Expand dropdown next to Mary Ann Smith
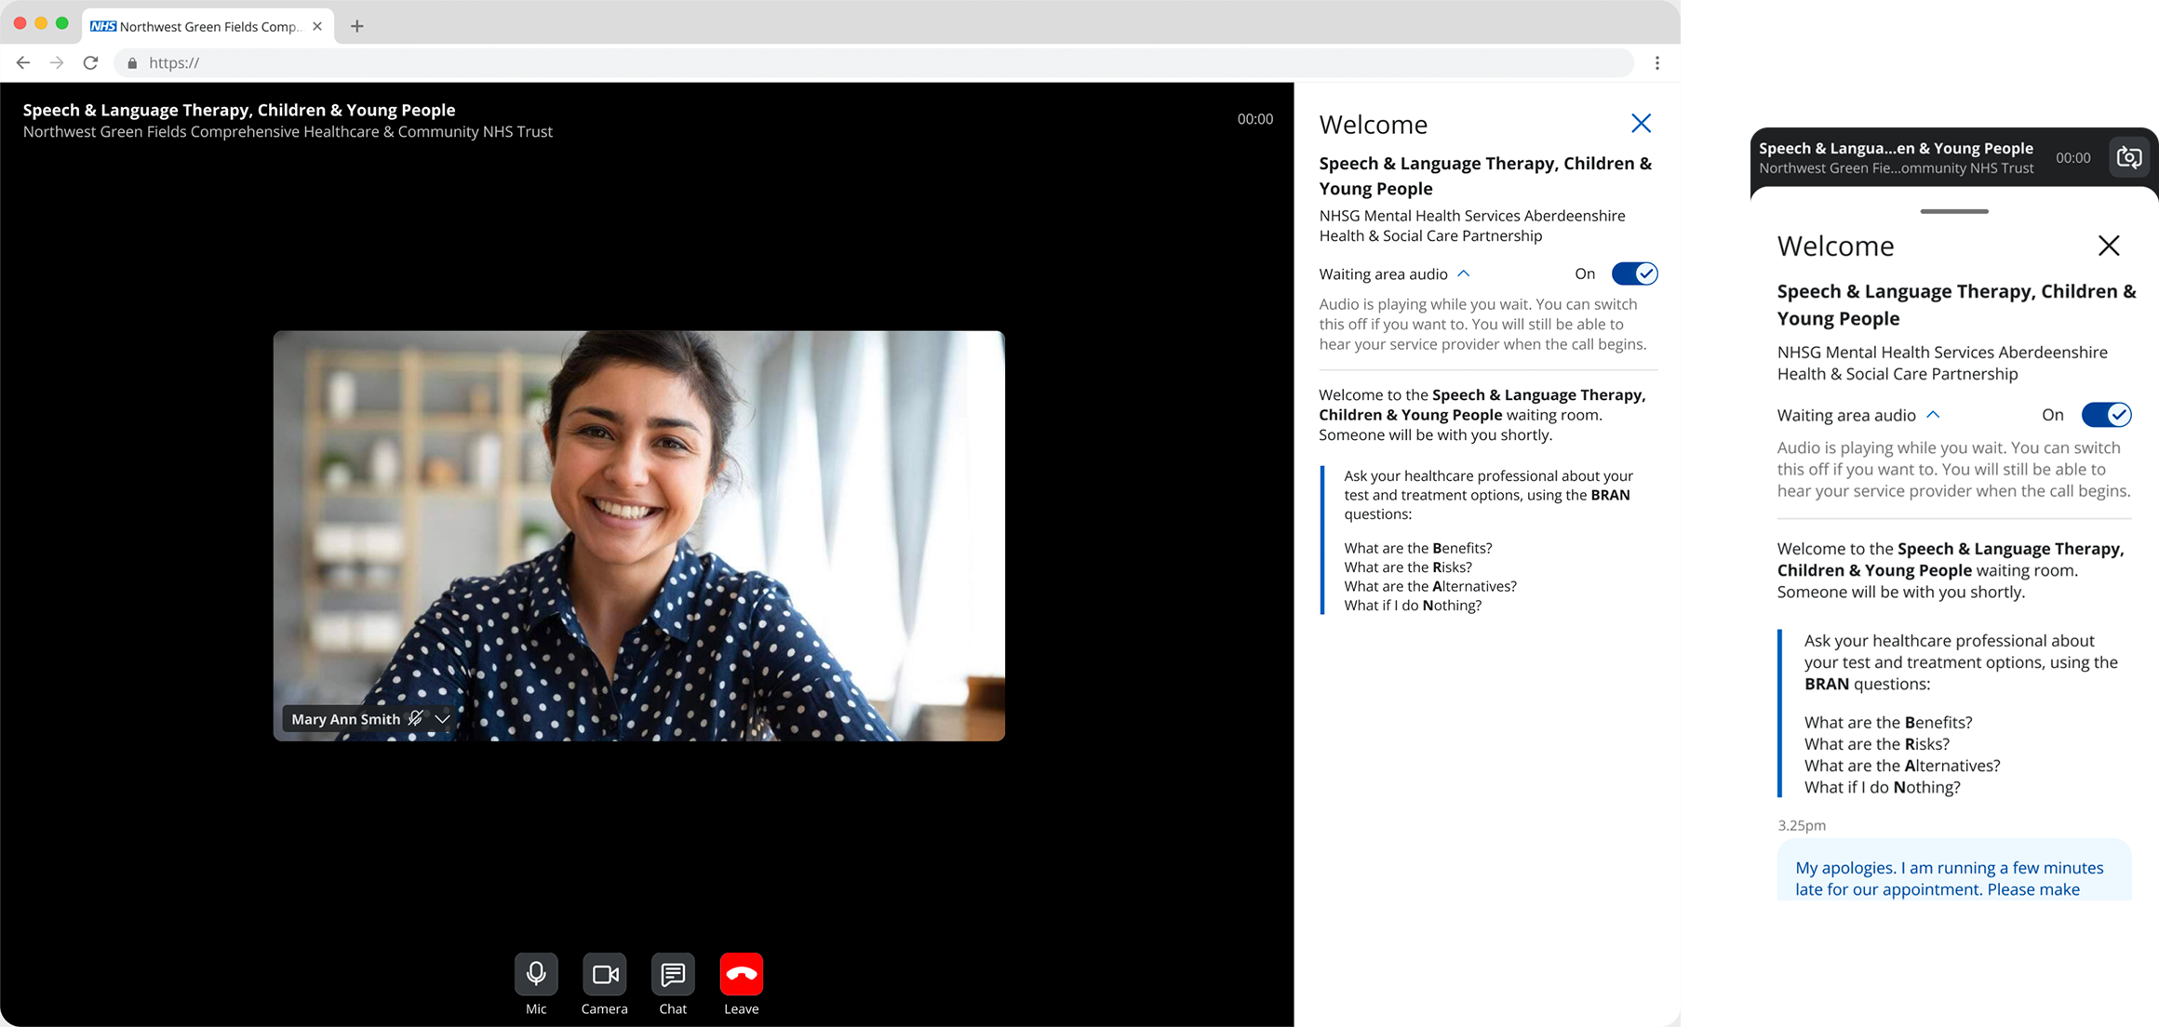The width and height of the screenshot is (2159, 1027). [x=443, y=719]
